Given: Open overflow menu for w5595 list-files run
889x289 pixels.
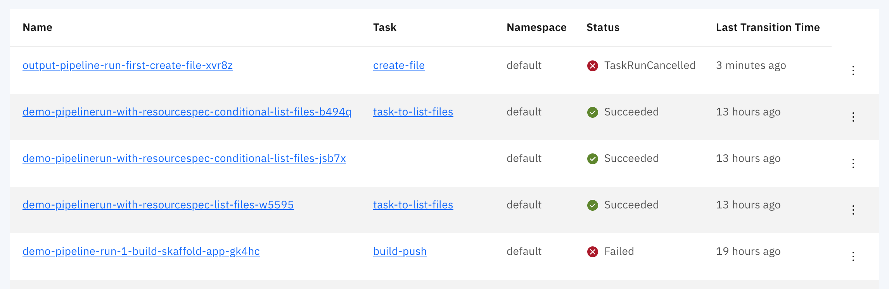Looking at the screenshot, I should click(853, 210).
